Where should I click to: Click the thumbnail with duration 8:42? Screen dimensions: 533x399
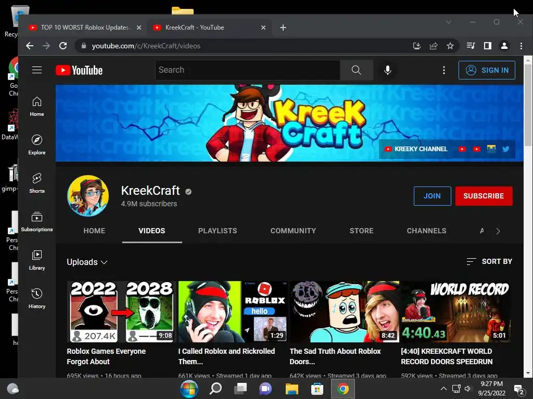(345, 312)
